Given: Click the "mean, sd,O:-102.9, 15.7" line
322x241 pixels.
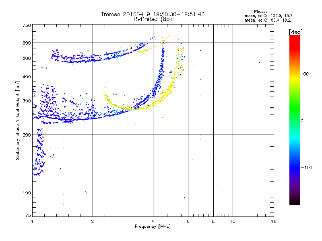Looking at the screenshot, I should click(x=268, y=16).
